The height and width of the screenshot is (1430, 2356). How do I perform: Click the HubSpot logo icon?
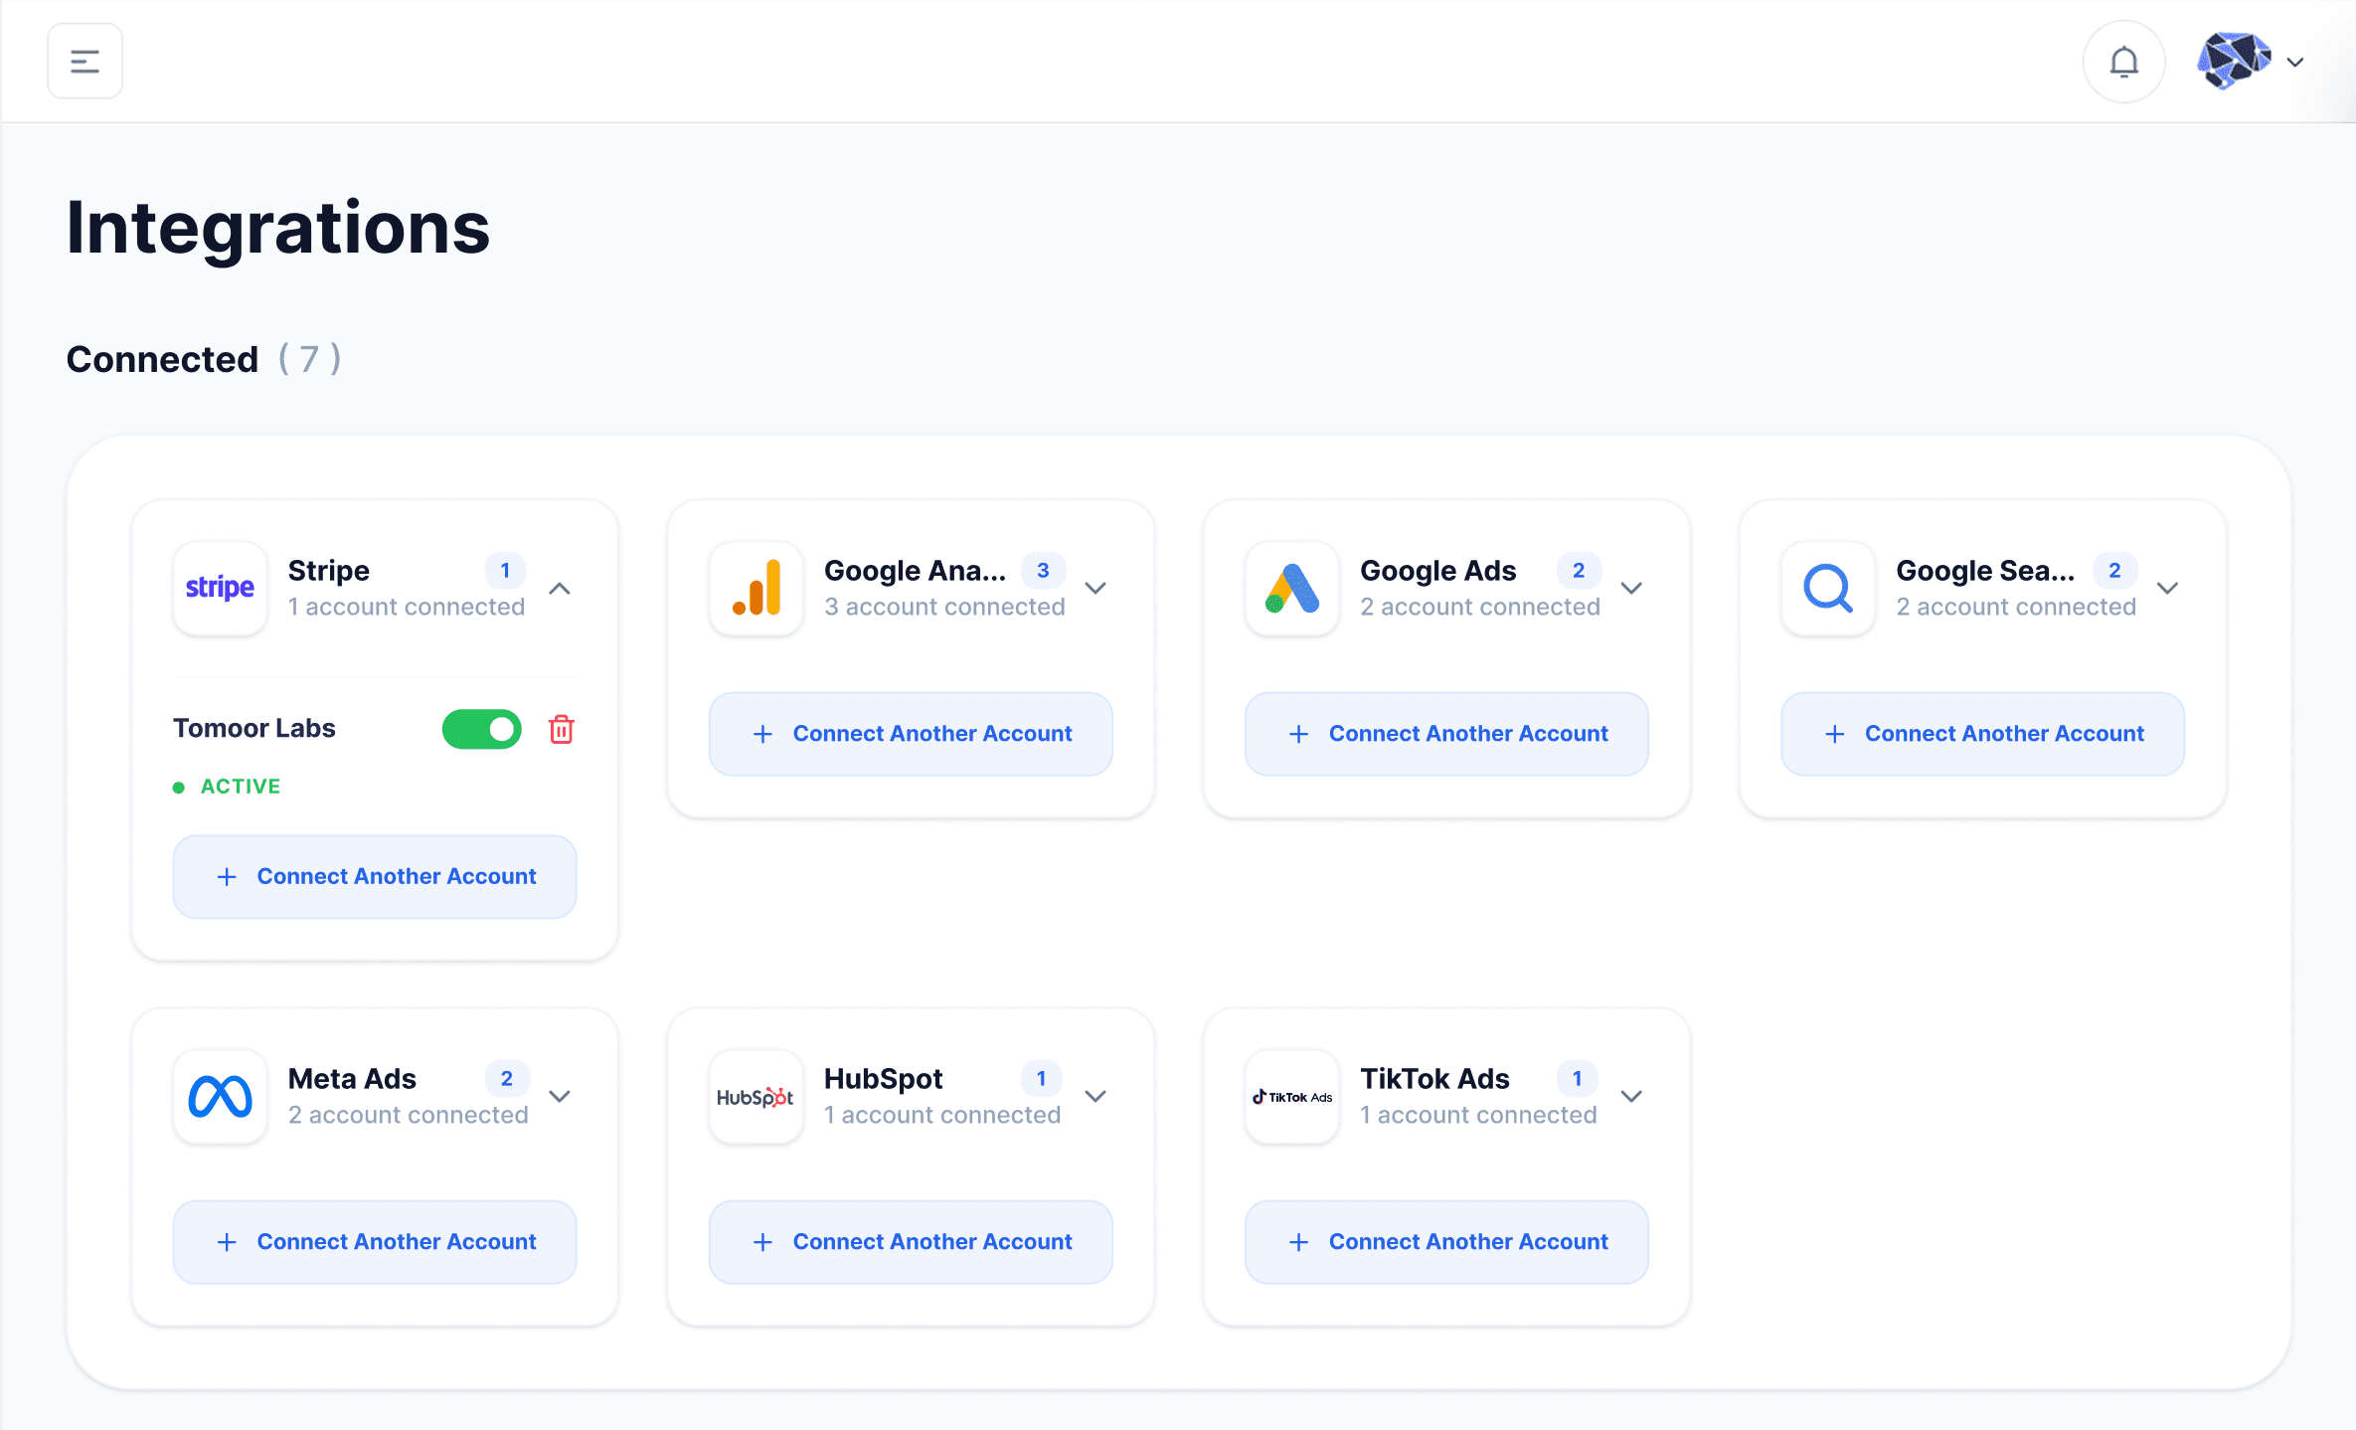click(x=756, y=1096)
